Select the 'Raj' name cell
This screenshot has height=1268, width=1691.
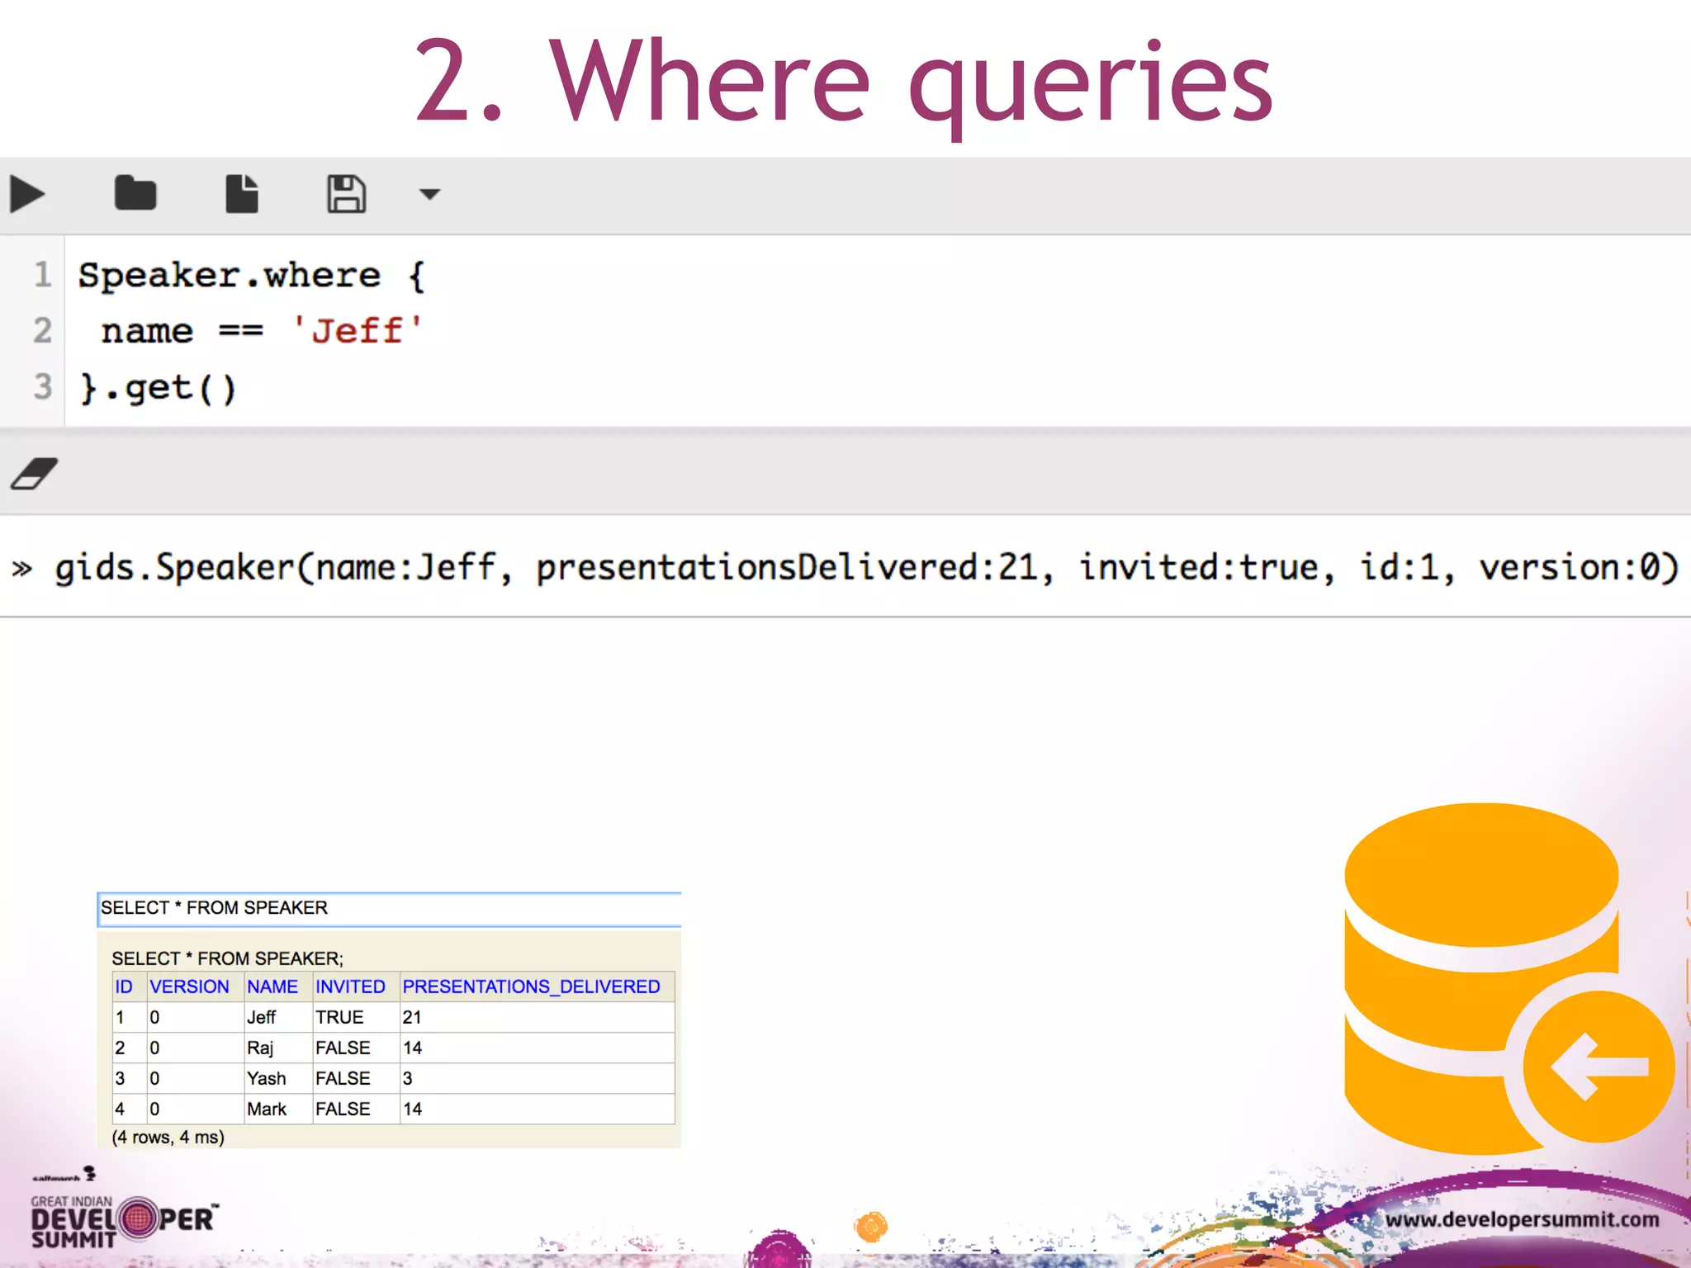278,1048
